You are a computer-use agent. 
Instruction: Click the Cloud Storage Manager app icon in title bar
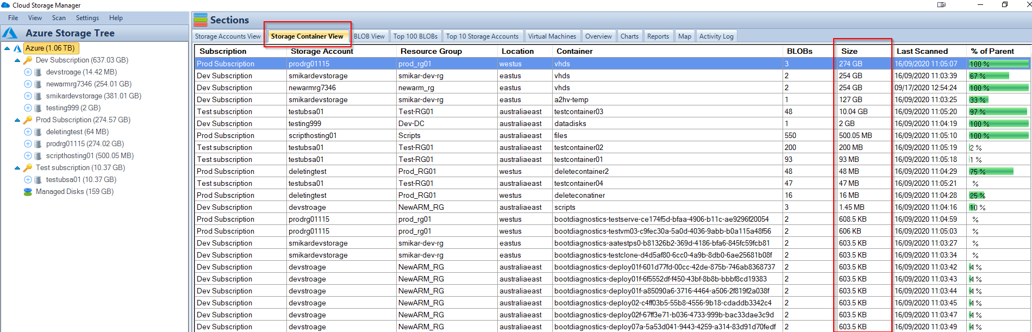tap(5, 5)
